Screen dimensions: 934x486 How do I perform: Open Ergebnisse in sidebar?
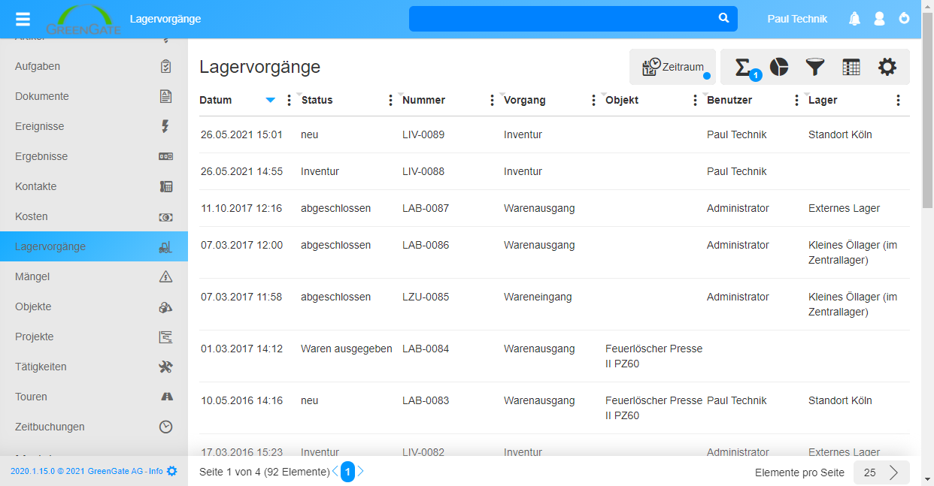click(94, 156)
